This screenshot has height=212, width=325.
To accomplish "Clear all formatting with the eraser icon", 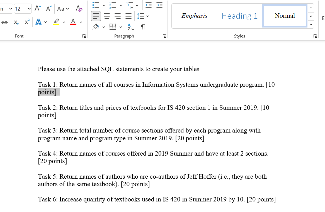I will click(79, 9).
